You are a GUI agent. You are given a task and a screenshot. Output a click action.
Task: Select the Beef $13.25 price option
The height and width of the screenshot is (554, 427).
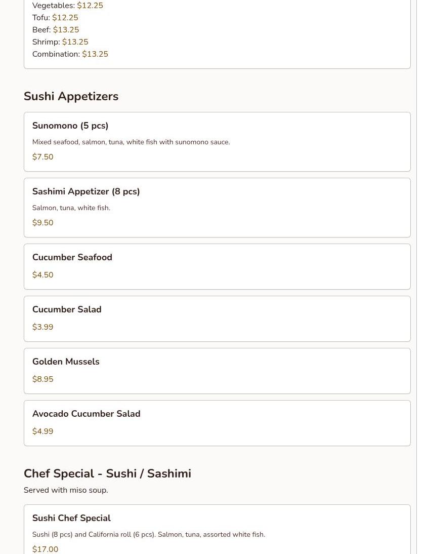pos(66,30)
